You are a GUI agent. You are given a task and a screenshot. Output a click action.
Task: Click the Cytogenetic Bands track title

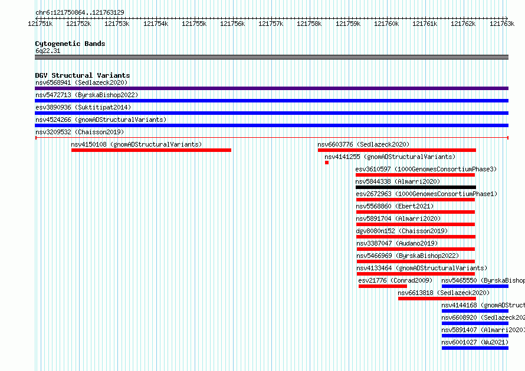coord(70,44)
